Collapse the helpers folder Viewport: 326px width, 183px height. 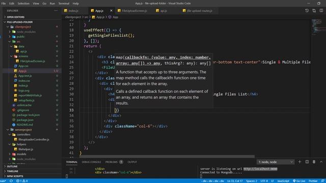tap(21, 144)
